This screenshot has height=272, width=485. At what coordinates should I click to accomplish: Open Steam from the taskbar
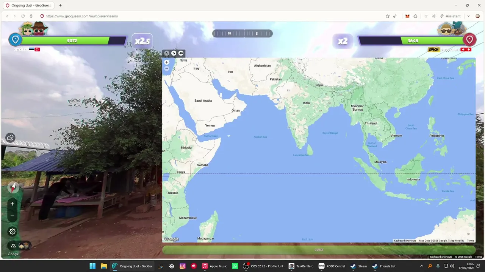358,266
